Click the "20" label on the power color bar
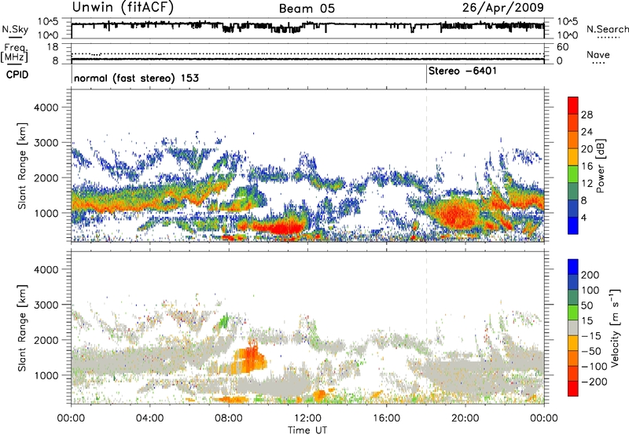The width and height of the screenshot is (629, 435). (x=587, y=149)
